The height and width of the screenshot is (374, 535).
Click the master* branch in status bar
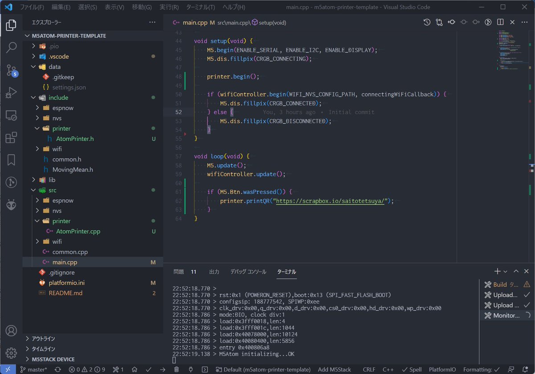33,370
